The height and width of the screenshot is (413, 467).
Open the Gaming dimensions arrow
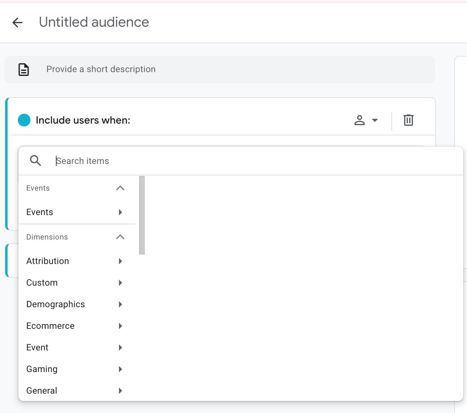[x=120, y=369]
